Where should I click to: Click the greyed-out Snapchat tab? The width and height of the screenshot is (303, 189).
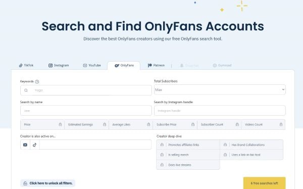tap(189, 65)
